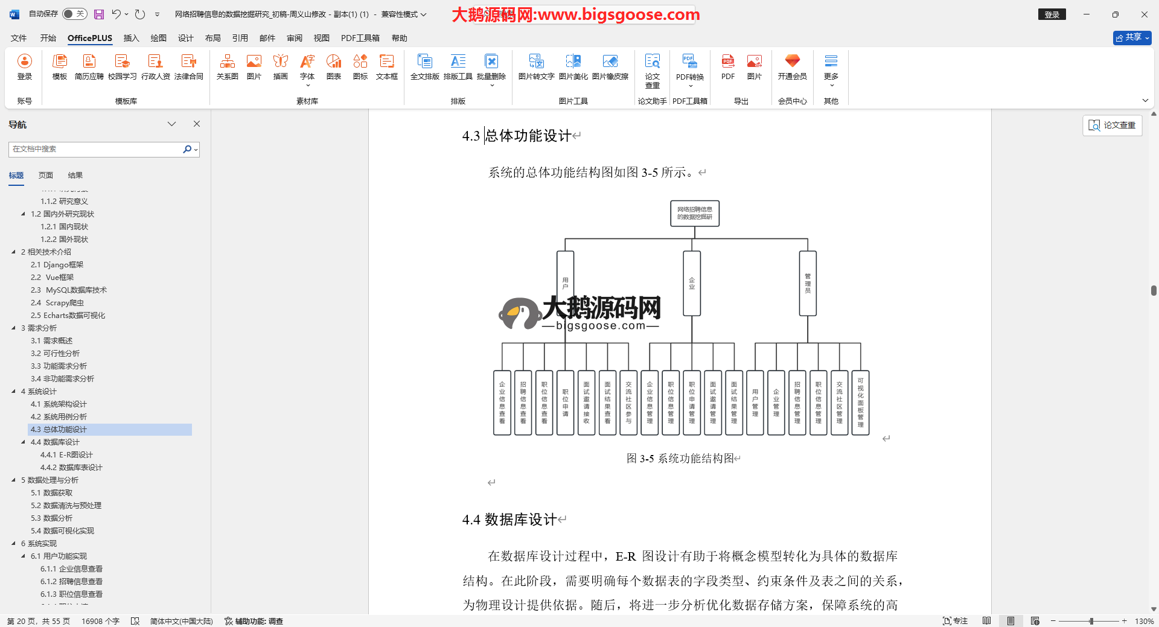Switch to 专注 focus mode
Image resolution: width=1159 pixels, height=627 pixels.
[955, 621]
